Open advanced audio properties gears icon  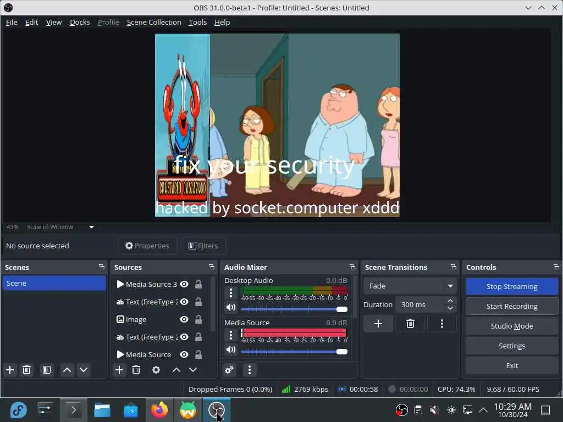coord(229,370)
